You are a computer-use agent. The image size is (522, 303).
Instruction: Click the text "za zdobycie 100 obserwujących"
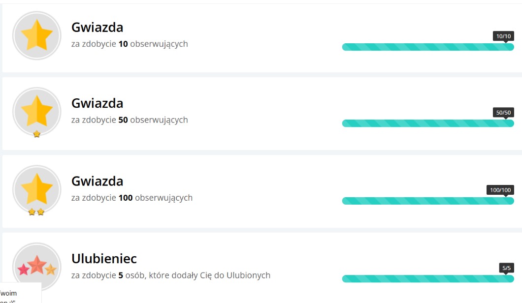pyautogui.click(x=131, y=198)
